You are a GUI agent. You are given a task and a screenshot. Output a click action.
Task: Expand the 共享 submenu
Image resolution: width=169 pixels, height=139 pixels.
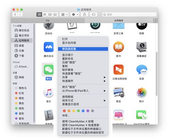[x=83, y=77]
